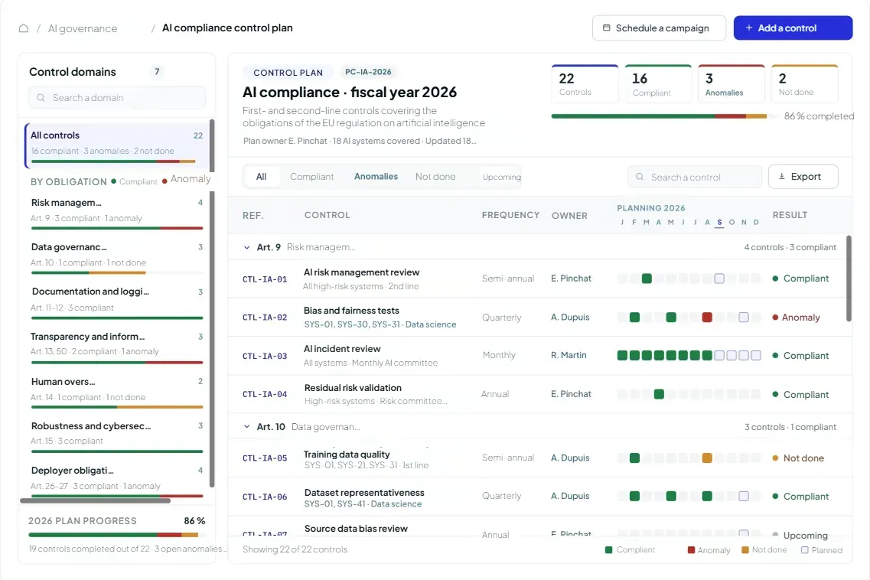The image size is (870, 580).
Task: Click the domain panel horizontal scrollbar
Action: (96, 500)
